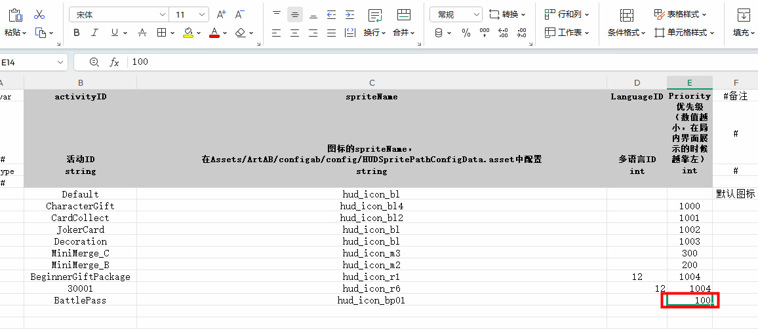Click the percent style icon
The width and height of the screenshot is (758, 329).
(466, 33)
